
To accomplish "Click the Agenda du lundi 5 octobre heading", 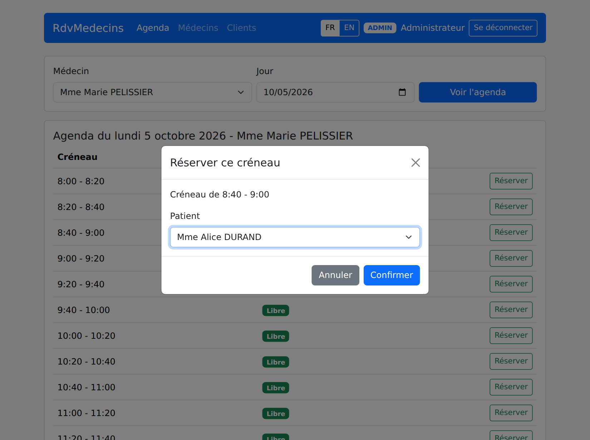I will (203, 136).
